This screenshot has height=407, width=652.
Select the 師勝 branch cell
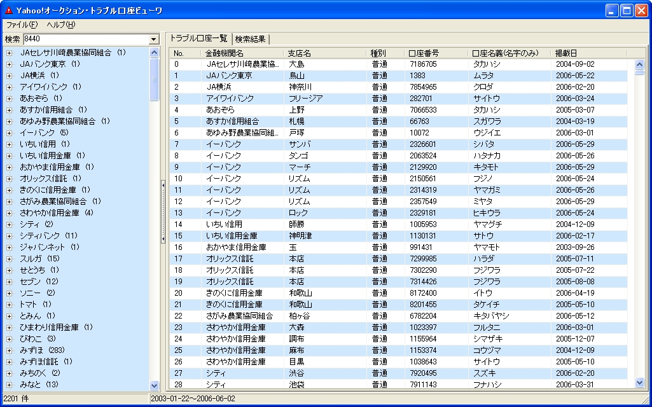296,224
